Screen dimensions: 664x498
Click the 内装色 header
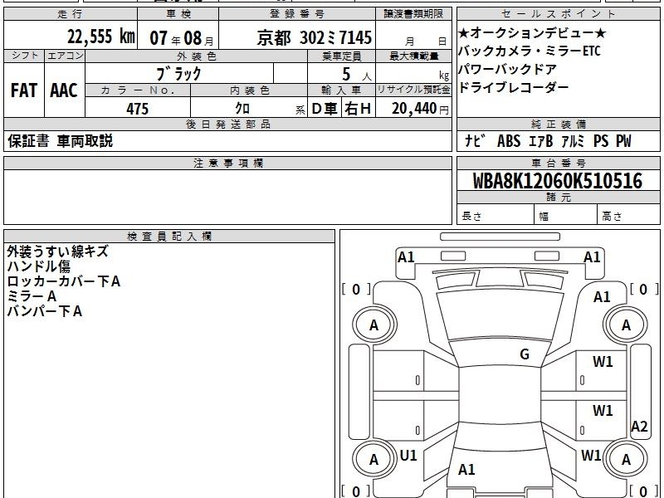click(249, 90)
